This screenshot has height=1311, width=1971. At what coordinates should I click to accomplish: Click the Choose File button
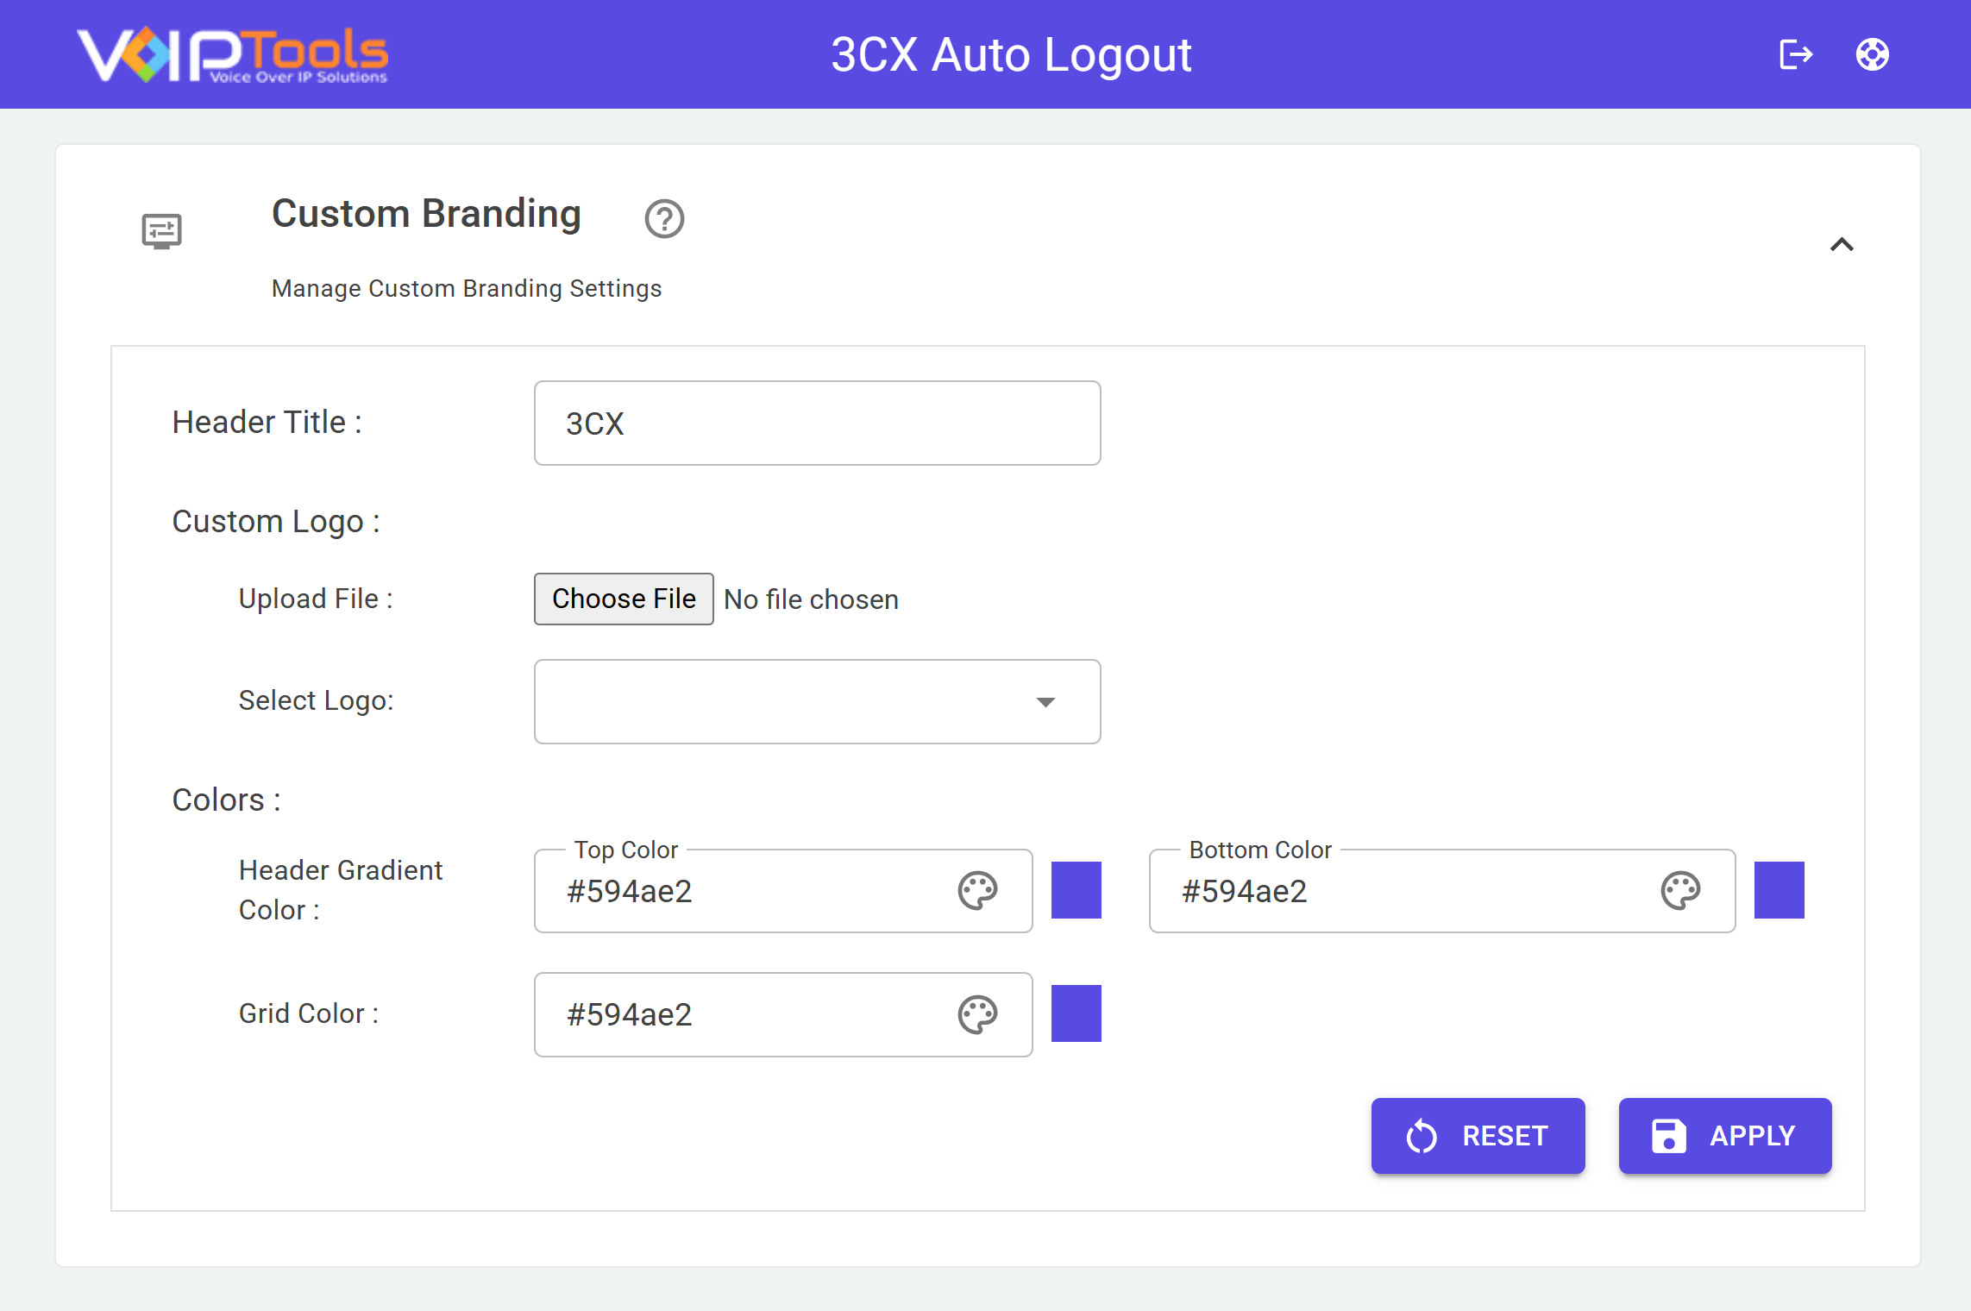pos(624,599)
